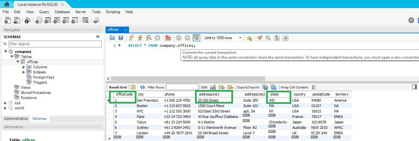
Task: Select Stored Procedures in navigator
Action: (36, 93)
